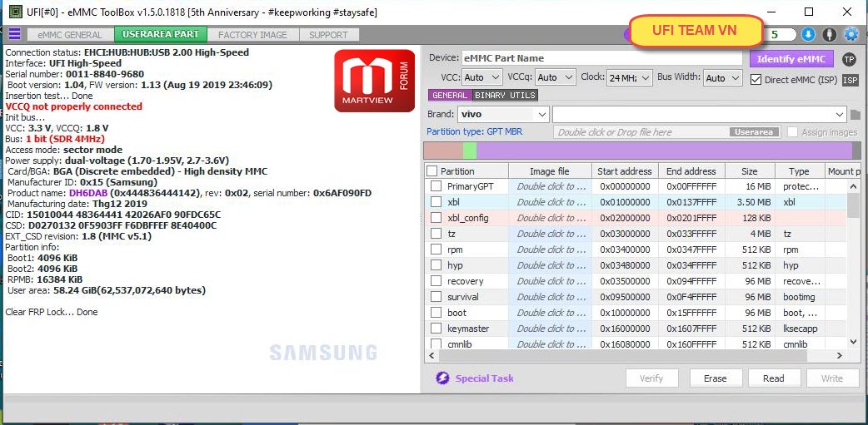
Task: Click the cmnlib partition name
Action: 460,344
